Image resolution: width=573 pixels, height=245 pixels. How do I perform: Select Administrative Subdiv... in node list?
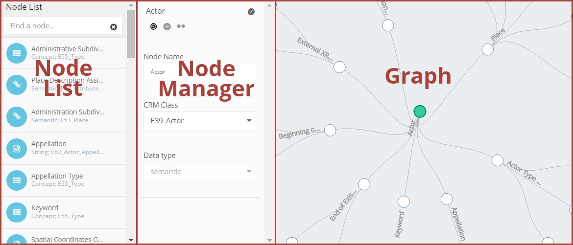click(x=68, y=49)
